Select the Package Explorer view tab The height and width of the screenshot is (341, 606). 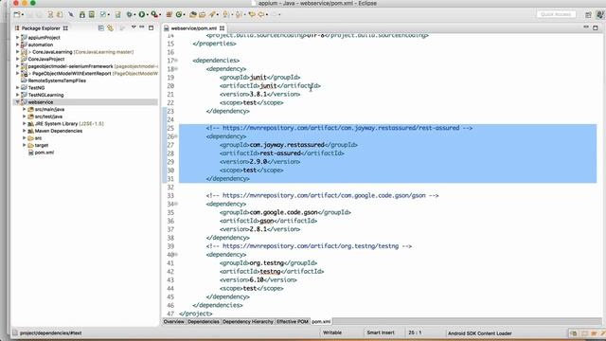pyautogui.click(x=41, y=28)
